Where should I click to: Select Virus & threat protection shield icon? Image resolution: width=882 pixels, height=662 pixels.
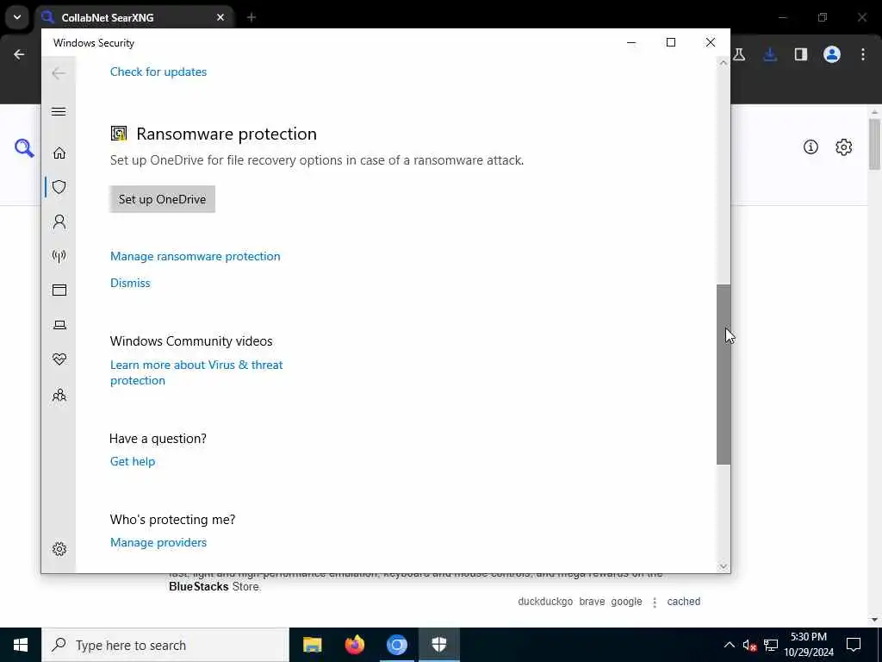59,187
